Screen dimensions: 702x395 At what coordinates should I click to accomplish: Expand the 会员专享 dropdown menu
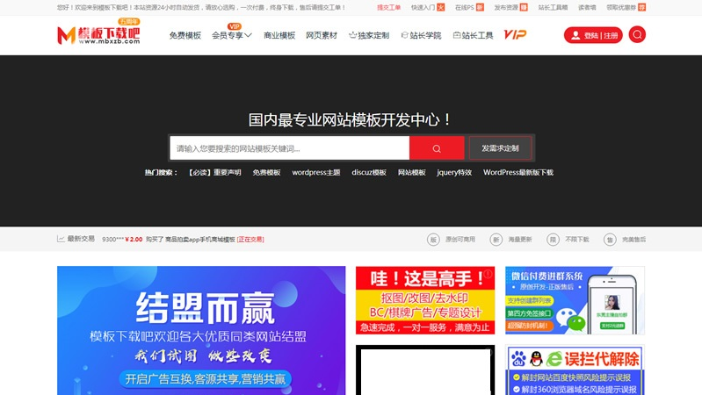232,36
